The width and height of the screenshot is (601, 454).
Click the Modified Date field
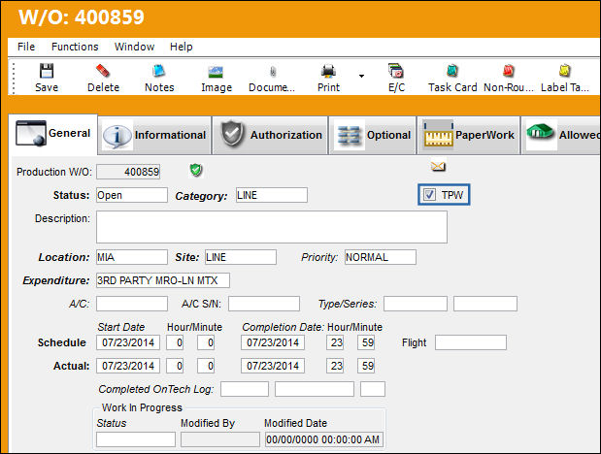(x=324, y=439)
